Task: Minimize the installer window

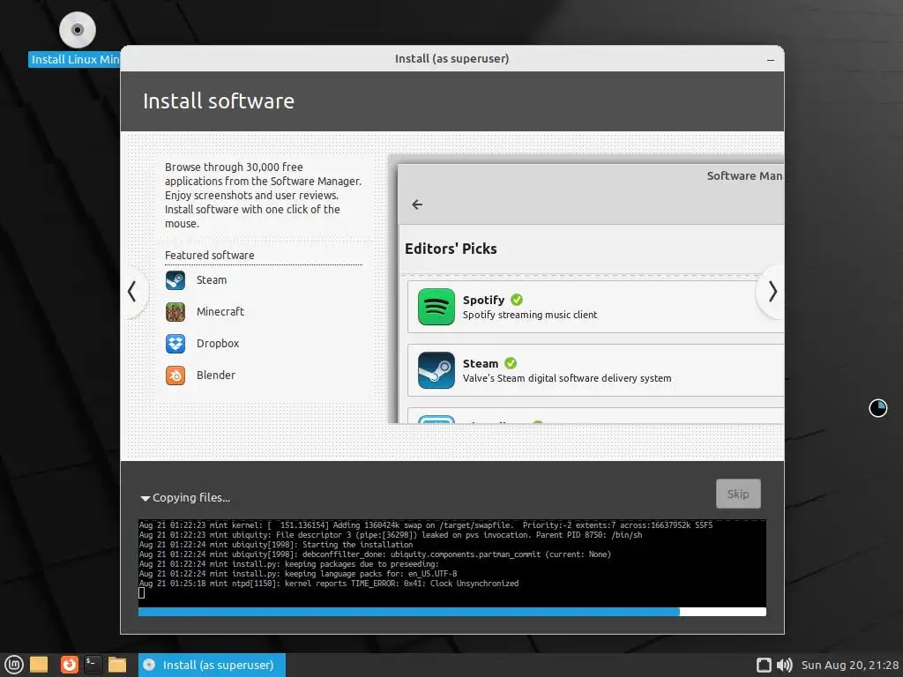Action: (771, 59)
